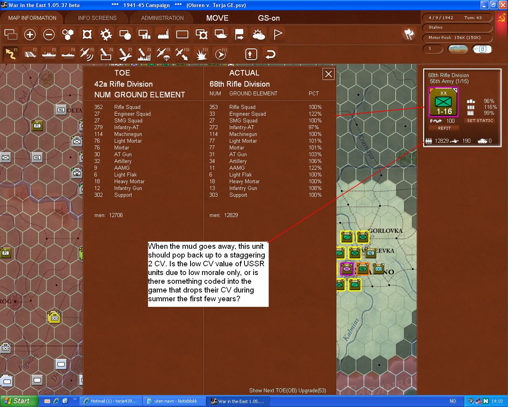Select the F6 bomb unit mode

point(106,54)
